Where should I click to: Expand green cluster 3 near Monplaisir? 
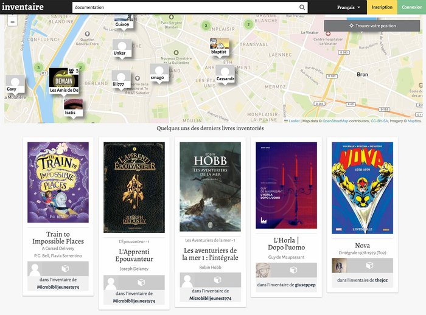(206, 26)
